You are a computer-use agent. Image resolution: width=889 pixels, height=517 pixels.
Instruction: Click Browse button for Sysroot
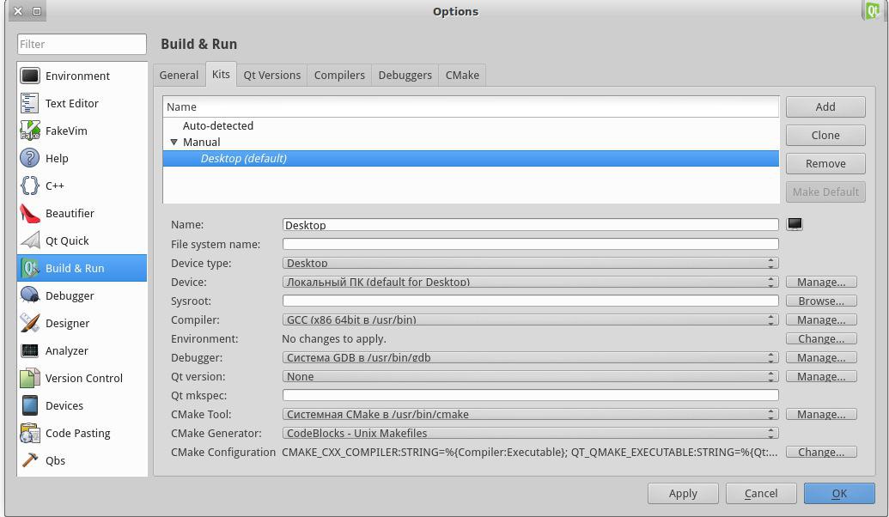point(821,301)
